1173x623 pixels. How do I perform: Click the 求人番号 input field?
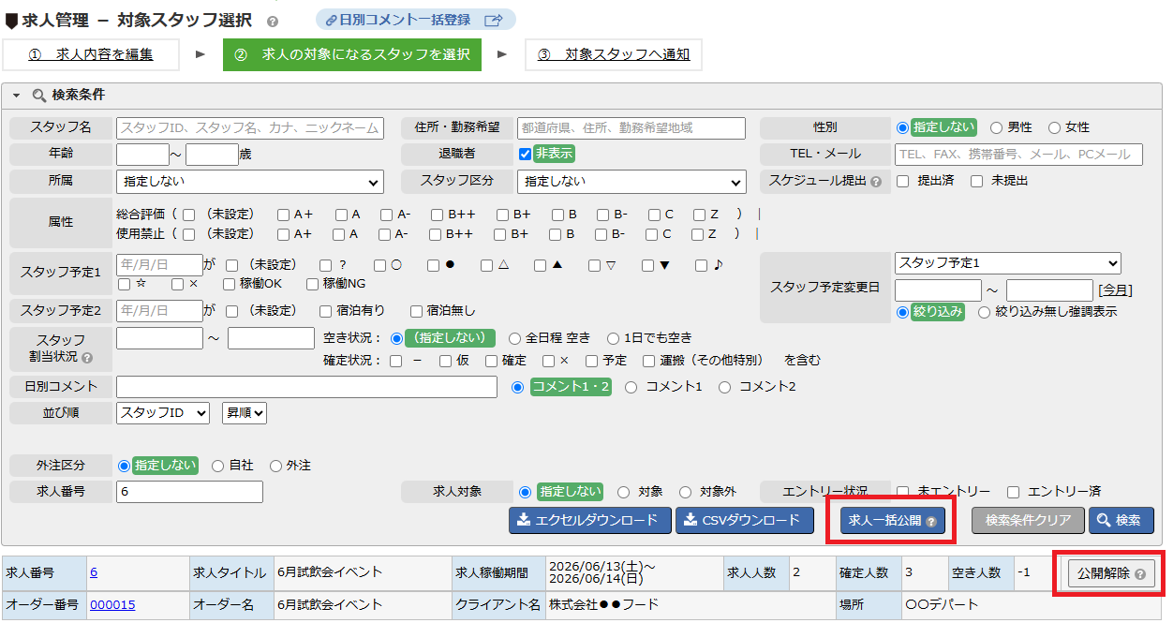click(189, 492)
